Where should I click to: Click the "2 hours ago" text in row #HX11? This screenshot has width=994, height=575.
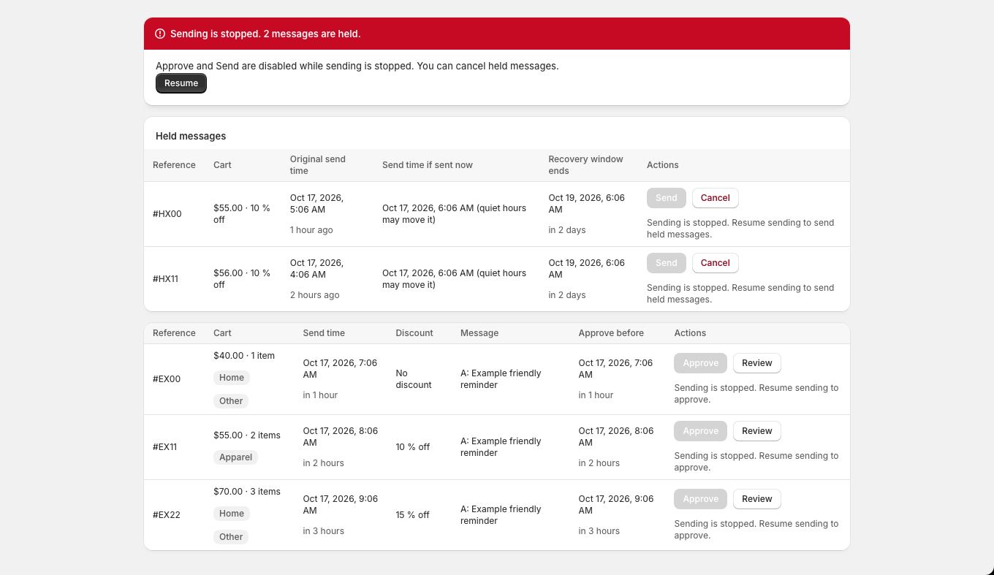315,295
